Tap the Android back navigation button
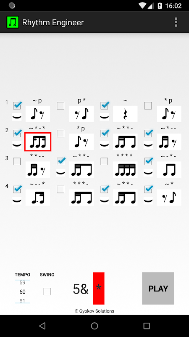The height and width of the screenshot is (337, 189). point(42,326)
